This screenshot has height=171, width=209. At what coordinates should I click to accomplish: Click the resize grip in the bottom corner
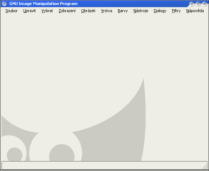tap(204, 166)
